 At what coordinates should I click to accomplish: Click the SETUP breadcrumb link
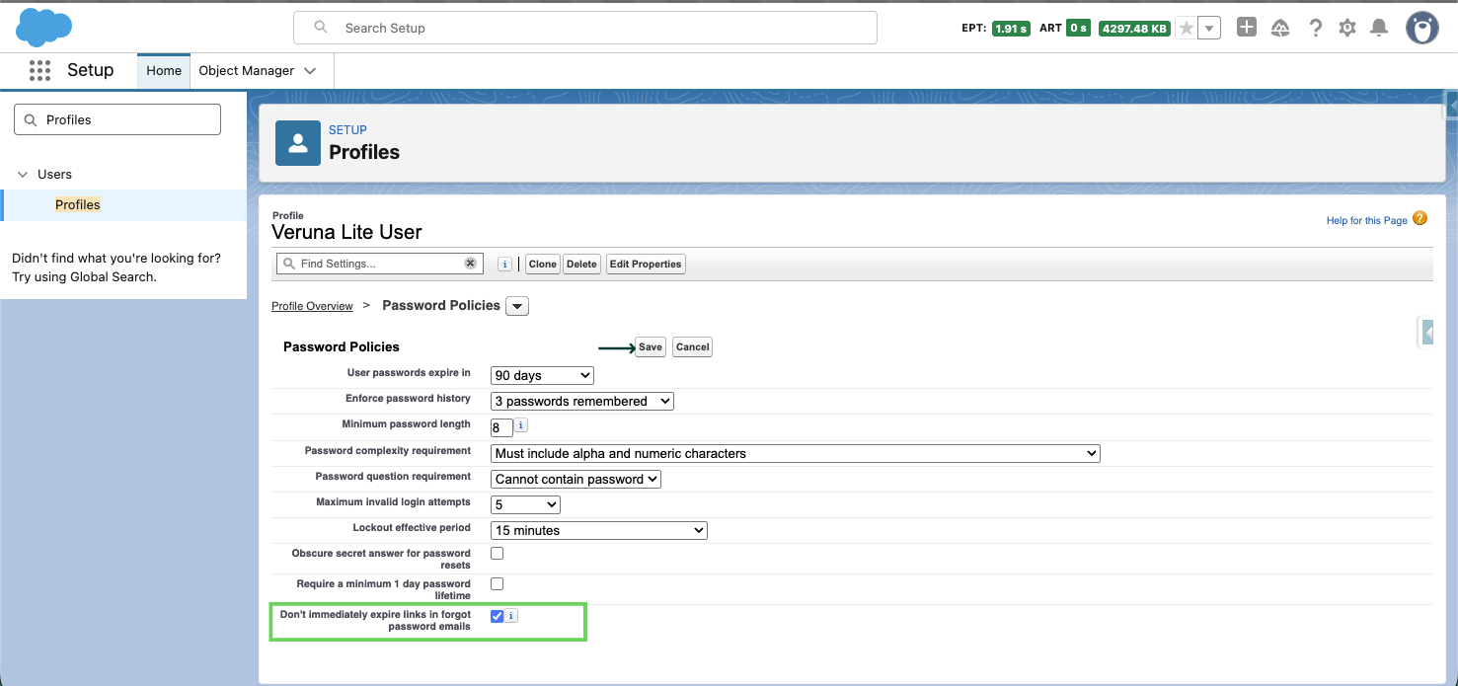(347, 129)
